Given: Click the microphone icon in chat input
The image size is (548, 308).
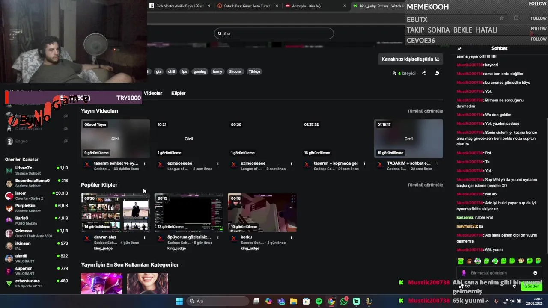Looking at the screenshot, I should tap(464, 273).
